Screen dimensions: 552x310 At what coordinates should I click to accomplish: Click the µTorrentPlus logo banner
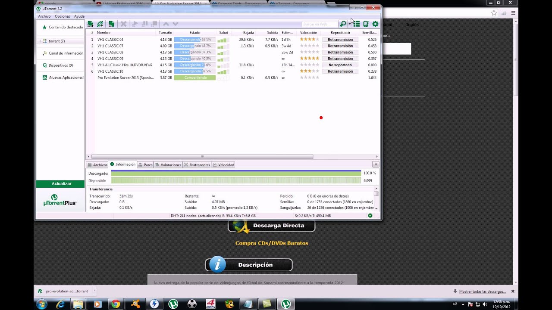click(x=60, y=201)
